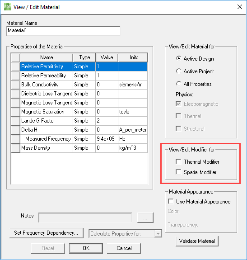Click the Value cell of Lande G Factor
Screen dimensions: 247x260
click(107, 121)
